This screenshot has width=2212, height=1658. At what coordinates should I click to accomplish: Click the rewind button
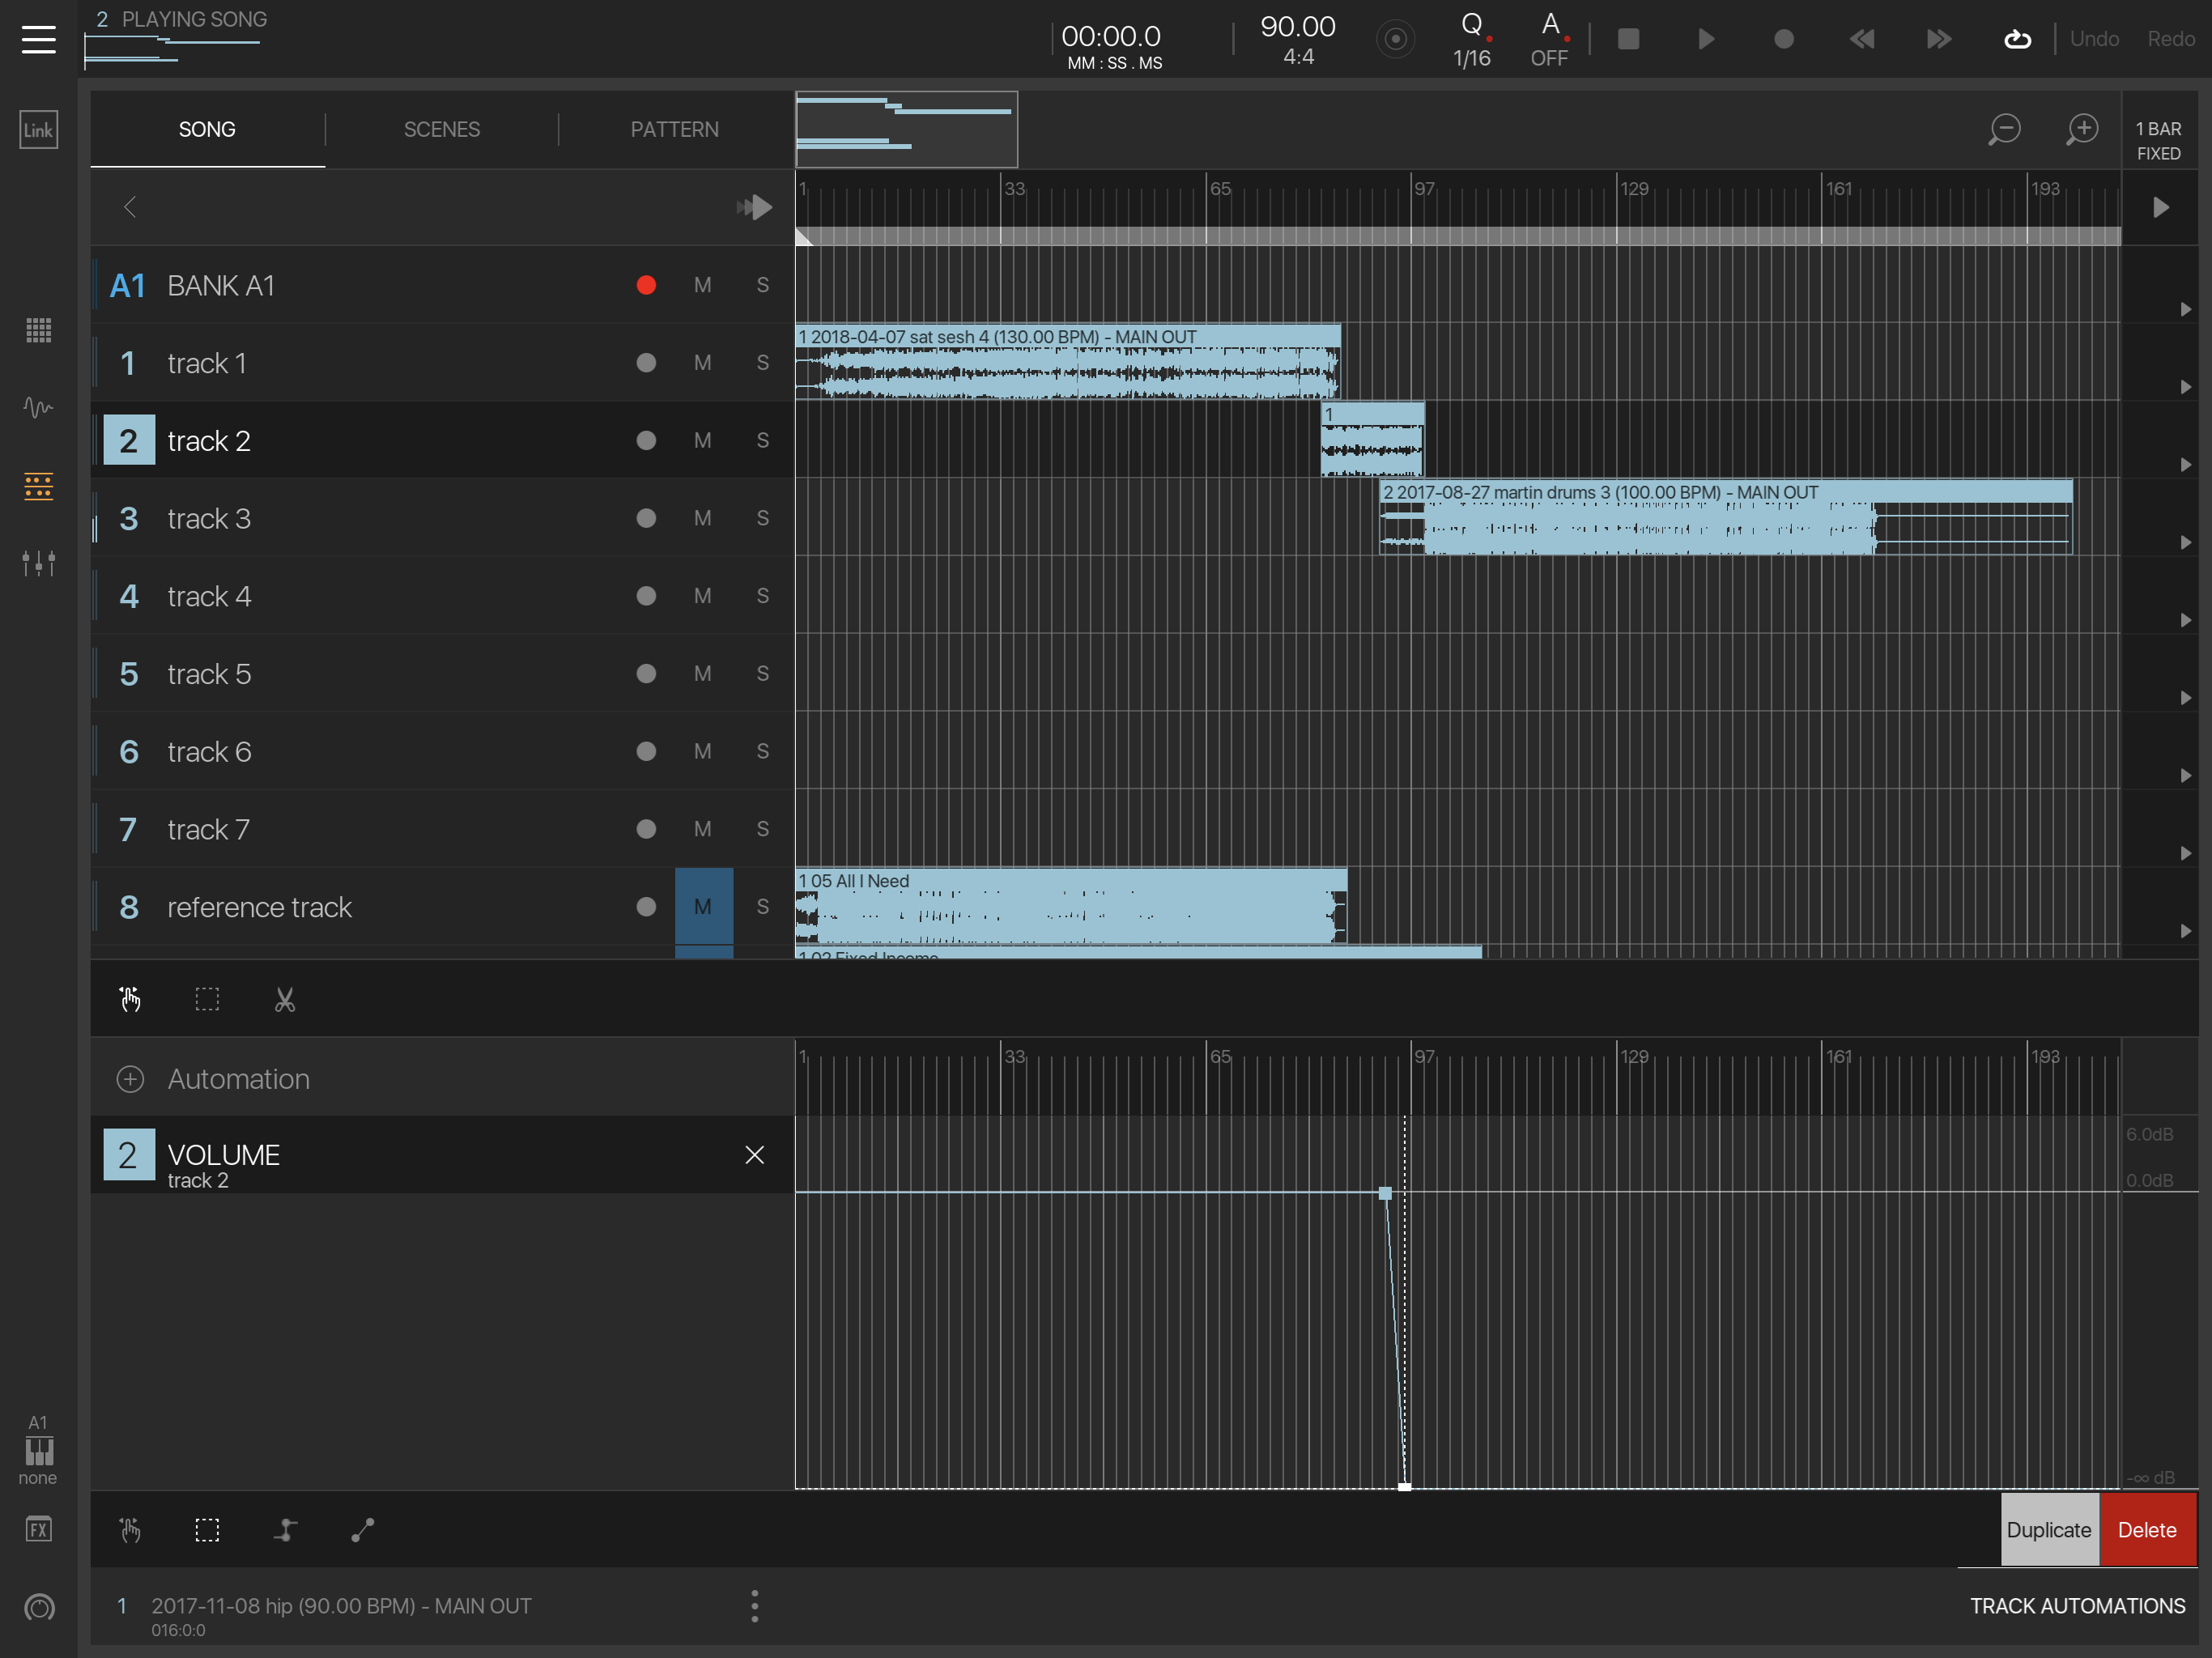1861,39
